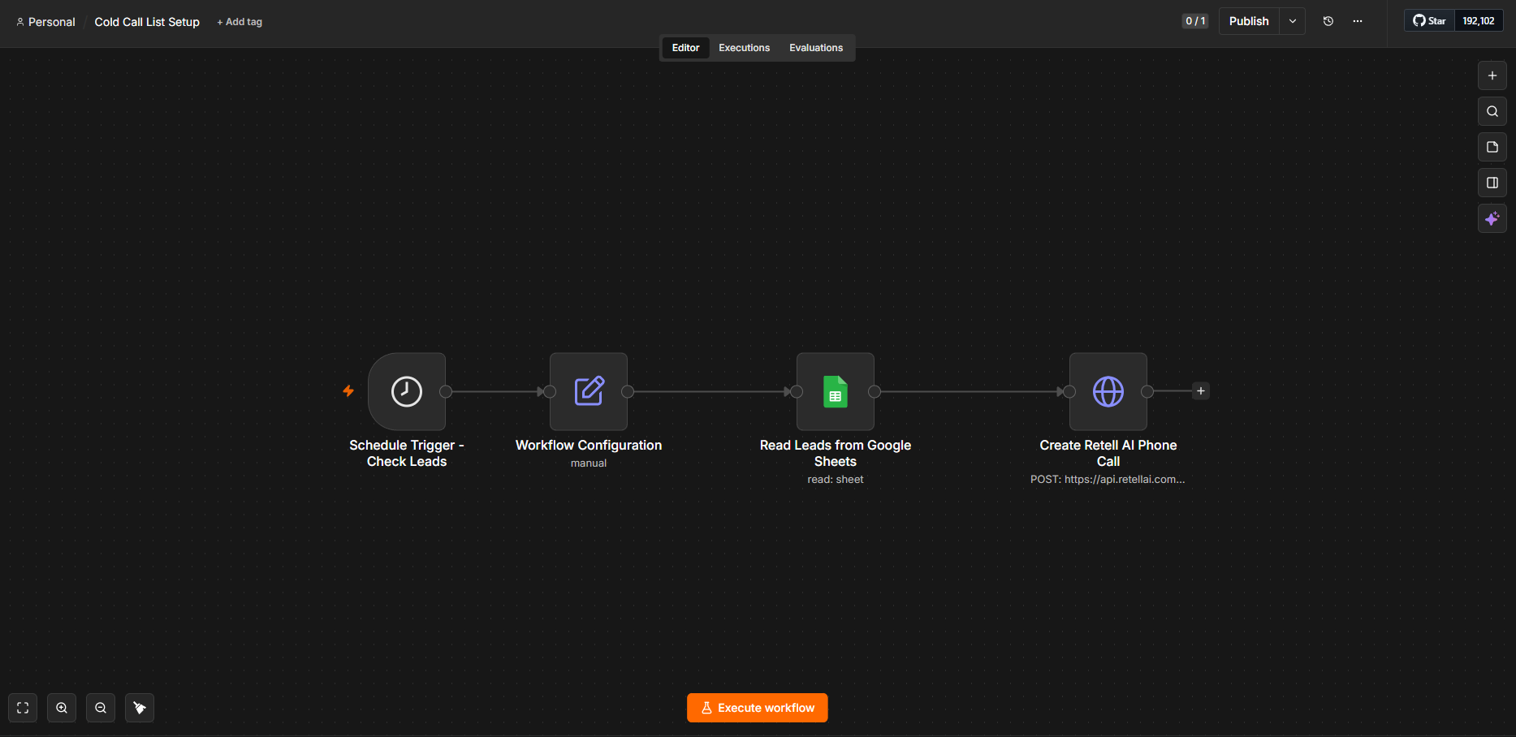
Task: Open workflow history clock icon
Action: tap(1328, 21)
